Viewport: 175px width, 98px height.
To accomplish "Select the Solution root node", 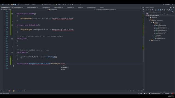I will [x=158, y=14].
